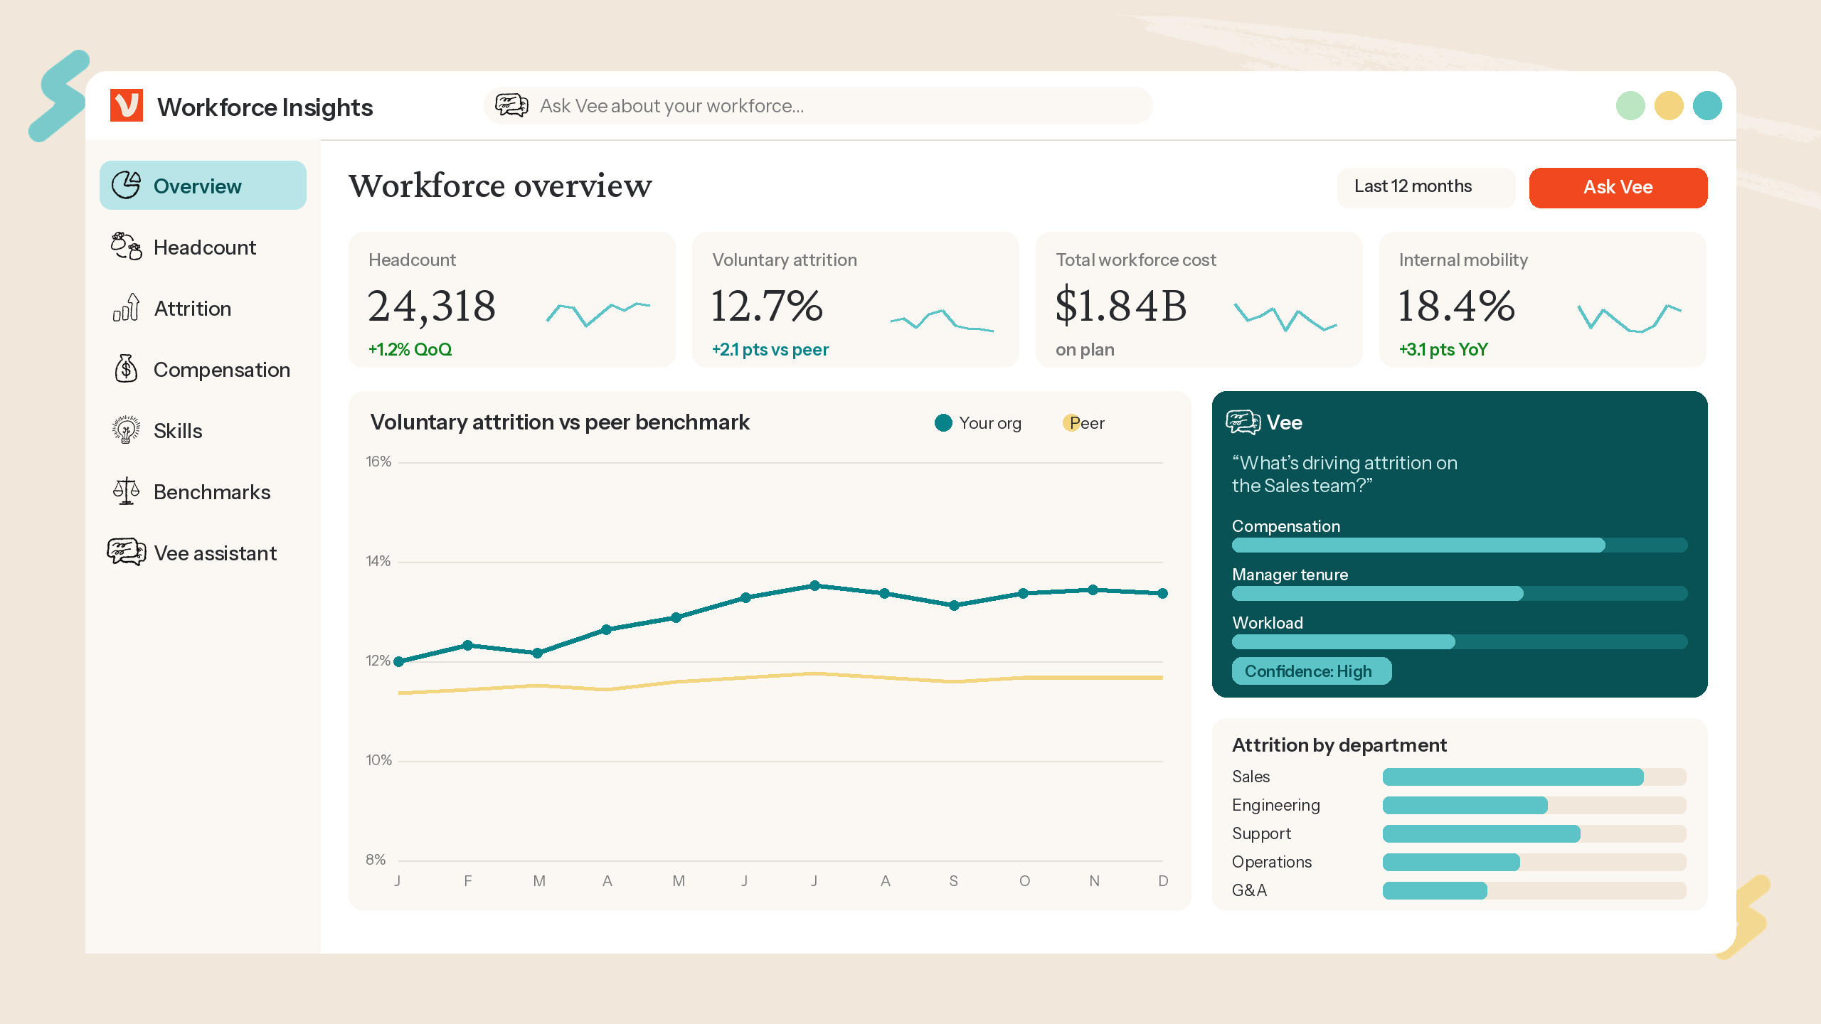Click the Benchmarks scales icon
The image size is (1821, 1024).
point(127,491)
